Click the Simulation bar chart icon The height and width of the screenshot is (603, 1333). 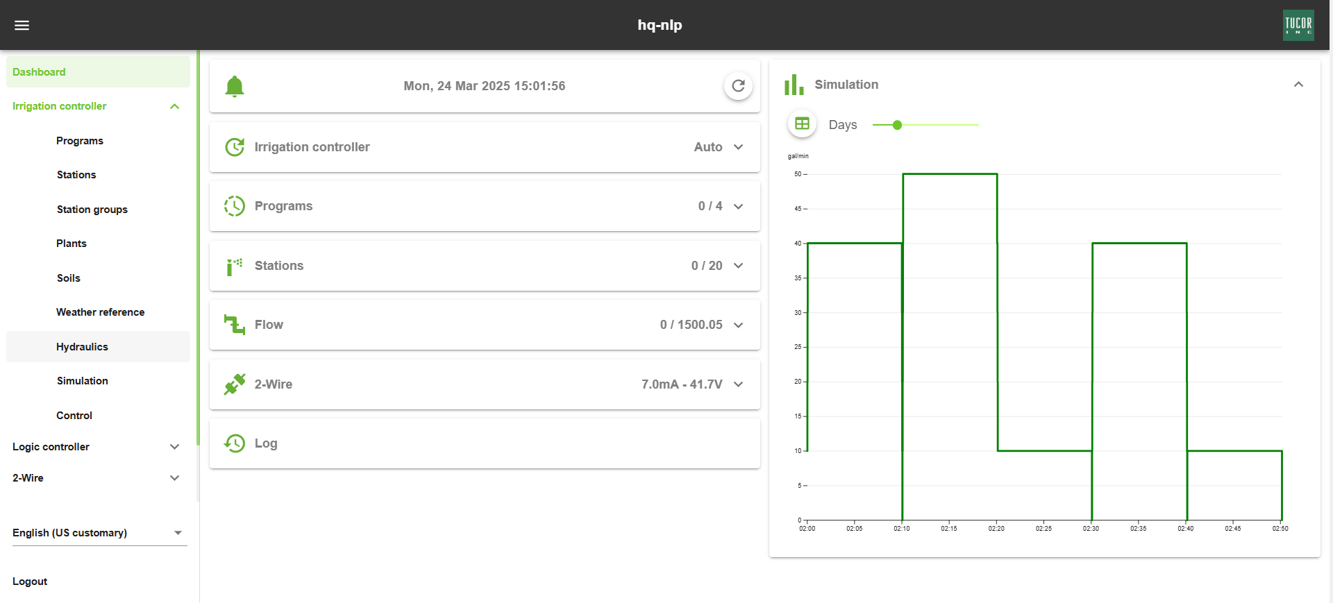[794, 85]
